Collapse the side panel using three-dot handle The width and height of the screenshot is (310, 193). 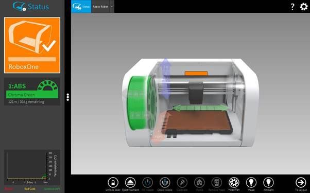(x=68, y=97)
